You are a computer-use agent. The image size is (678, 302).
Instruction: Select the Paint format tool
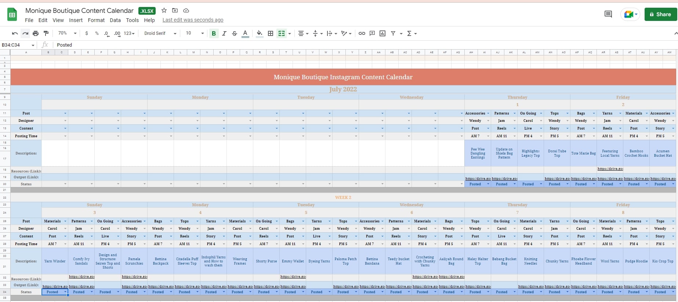pyautogui.click(x=46, y=33)
